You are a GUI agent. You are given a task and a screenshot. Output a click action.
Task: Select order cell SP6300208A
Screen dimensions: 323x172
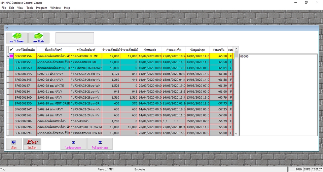25,121
